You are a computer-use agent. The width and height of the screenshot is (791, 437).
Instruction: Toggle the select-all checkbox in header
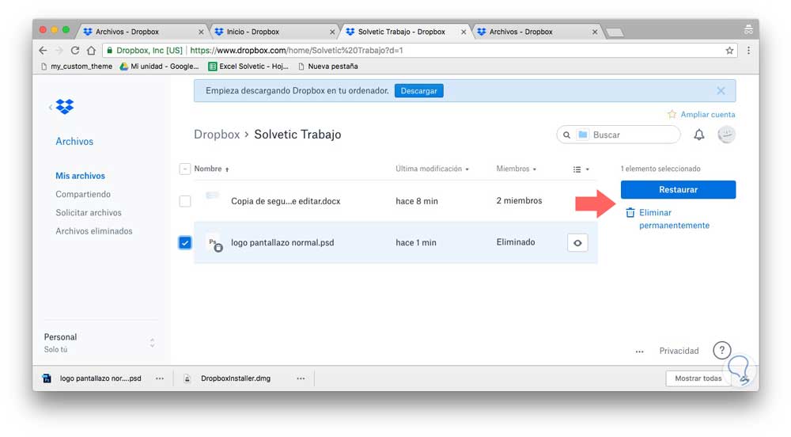tap(184, 169)
